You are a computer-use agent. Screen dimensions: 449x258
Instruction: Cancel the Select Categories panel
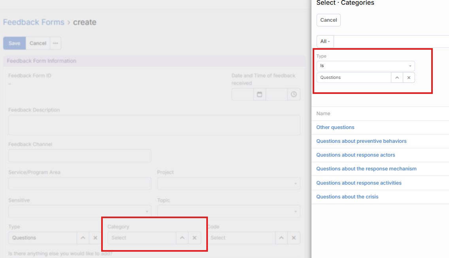(328, 20)
